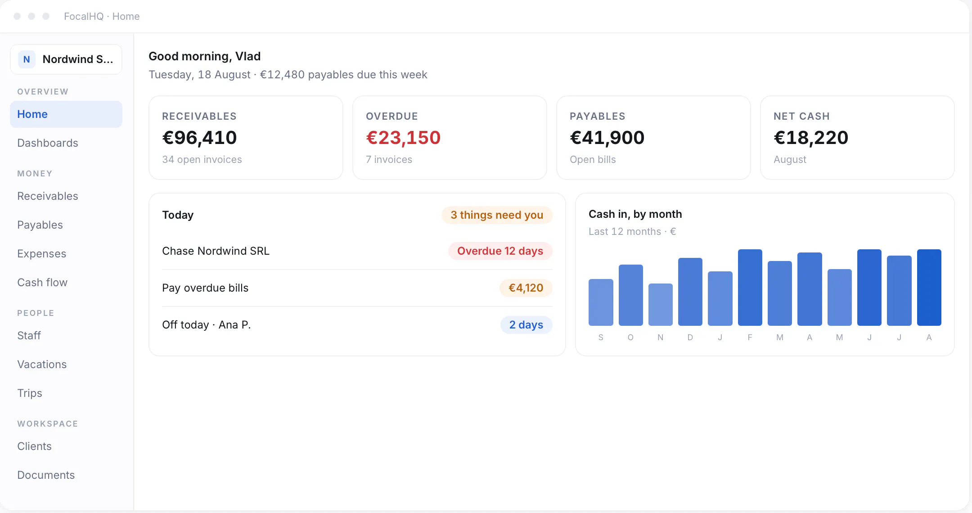Open the Overdue €23,150 card
This screenshot has height=513, width=972.
[x=450, y=138]
